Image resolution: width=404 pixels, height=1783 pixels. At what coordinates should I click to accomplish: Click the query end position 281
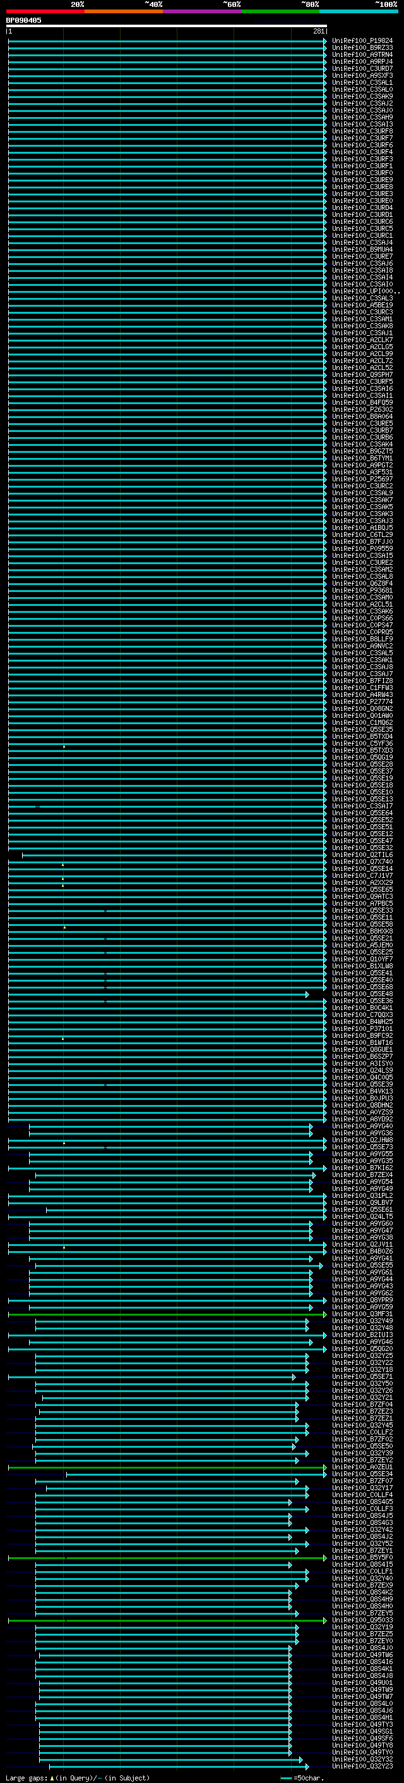318,31
